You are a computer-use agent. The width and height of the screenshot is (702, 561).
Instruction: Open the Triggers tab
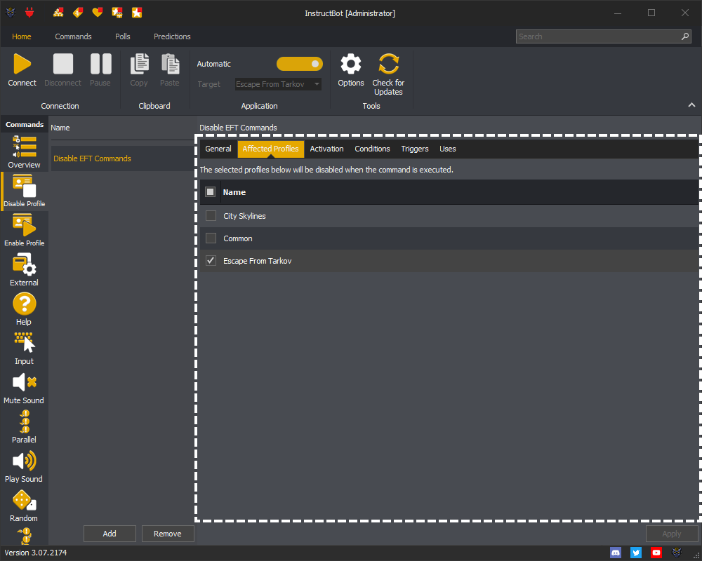click(415, 149)
